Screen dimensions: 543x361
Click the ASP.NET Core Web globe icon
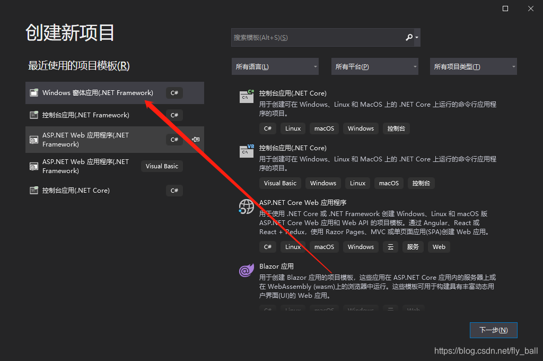[x=246, y=207]
